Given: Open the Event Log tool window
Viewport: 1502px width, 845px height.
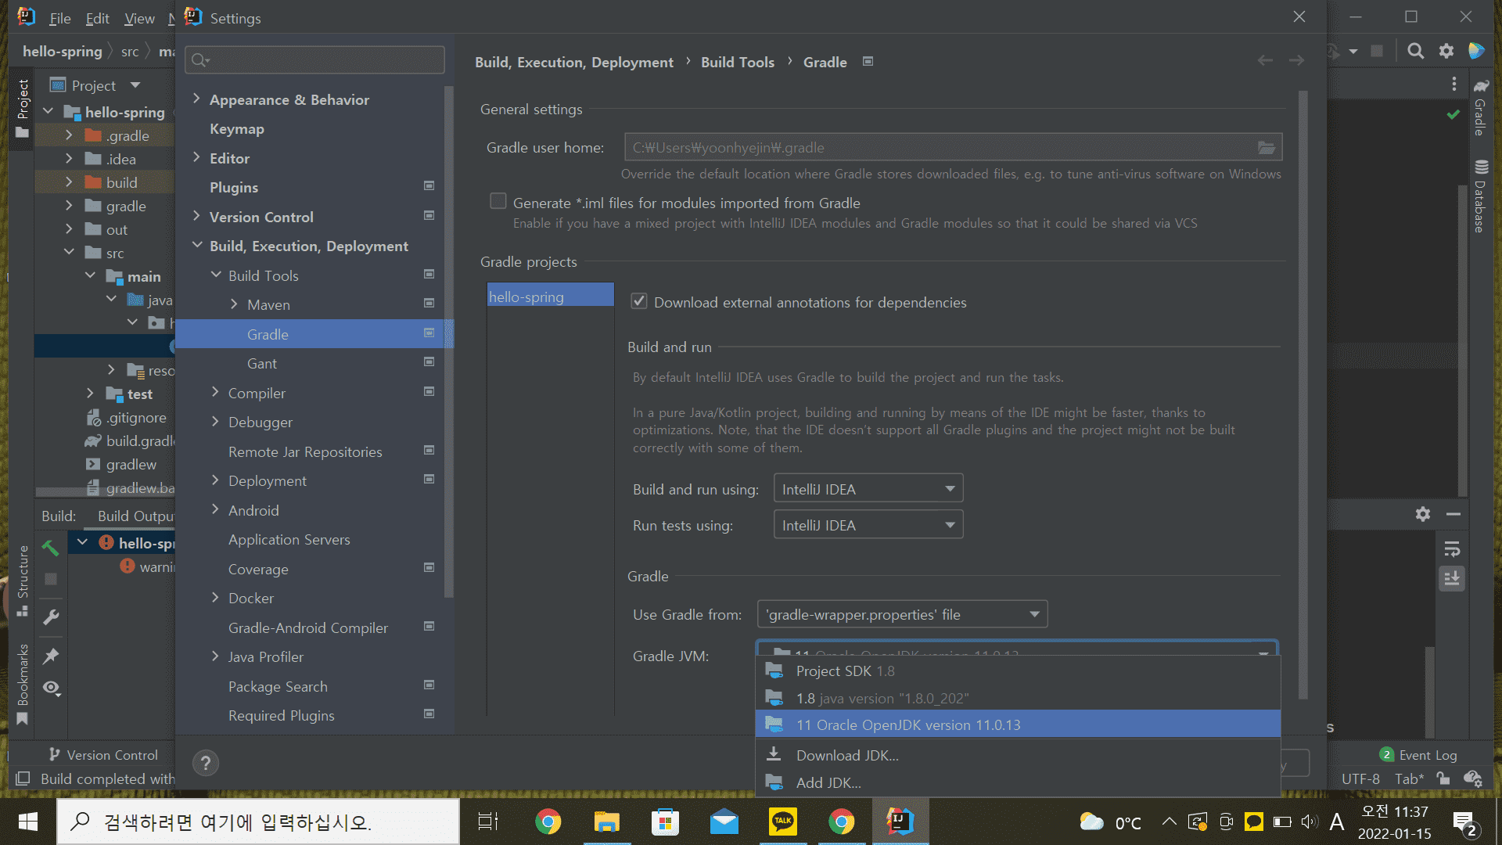Looking at the screenshot, I should pos(1418,754).
